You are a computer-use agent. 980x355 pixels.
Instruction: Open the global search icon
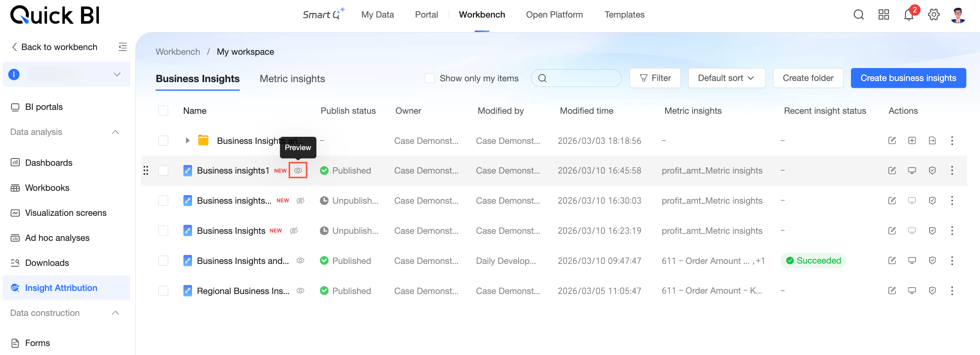point(859,15)
